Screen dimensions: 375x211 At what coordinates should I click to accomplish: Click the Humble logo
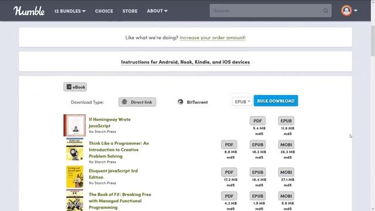[x=29, y=11]
